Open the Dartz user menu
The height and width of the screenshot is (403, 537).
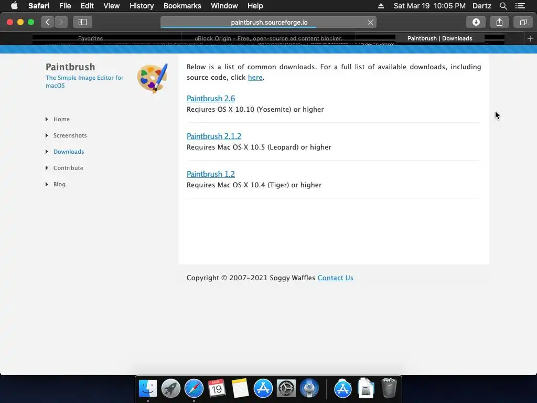[481, 6]
